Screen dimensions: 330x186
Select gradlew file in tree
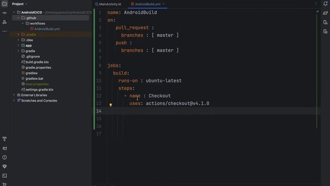click(31, 73)
